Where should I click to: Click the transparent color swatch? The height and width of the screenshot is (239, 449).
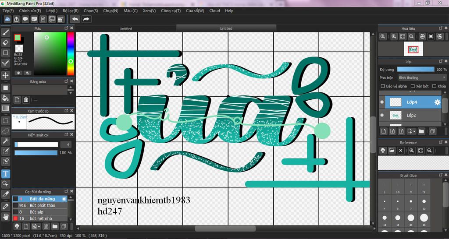pyautogui.click(x=19, y=48)
